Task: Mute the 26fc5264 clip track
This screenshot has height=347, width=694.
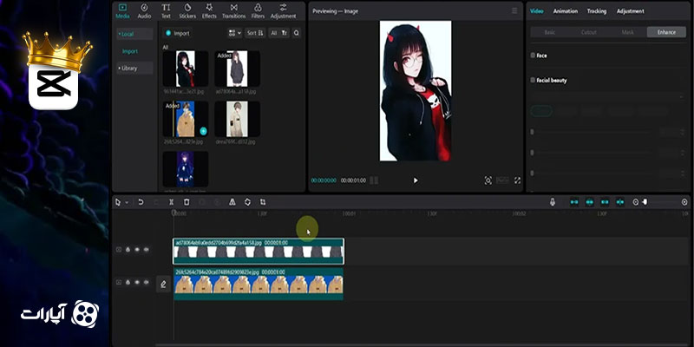Action: 146,282
